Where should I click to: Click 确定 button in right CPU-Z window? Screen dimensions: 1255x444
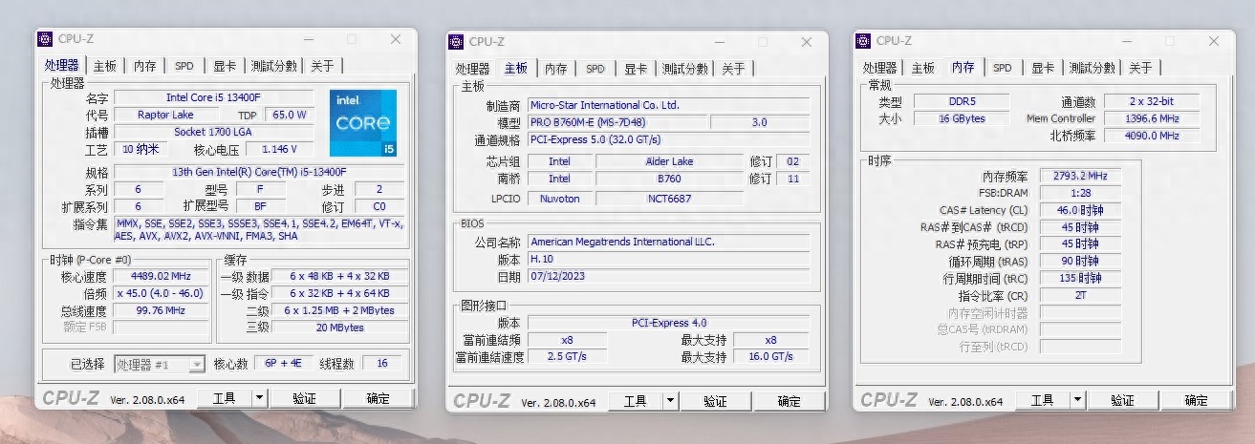click(x=1196, y=400)
